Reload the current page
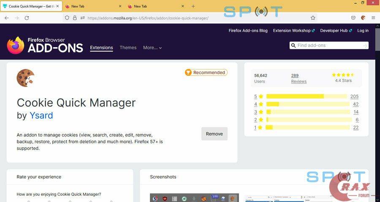Viewport: 380px width, 202px height. (27, 18)
